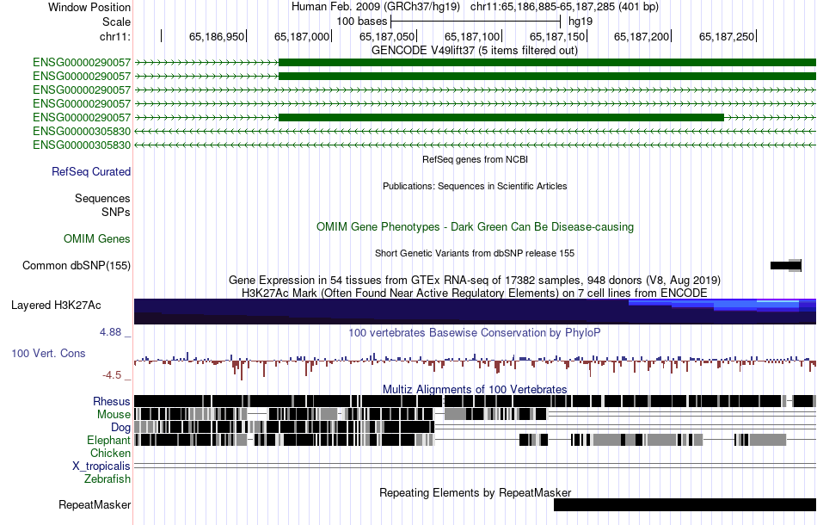Click the X_tropicalis alignment label
The height and width of the screenshot is (525, 817).
tap(101, 466)
